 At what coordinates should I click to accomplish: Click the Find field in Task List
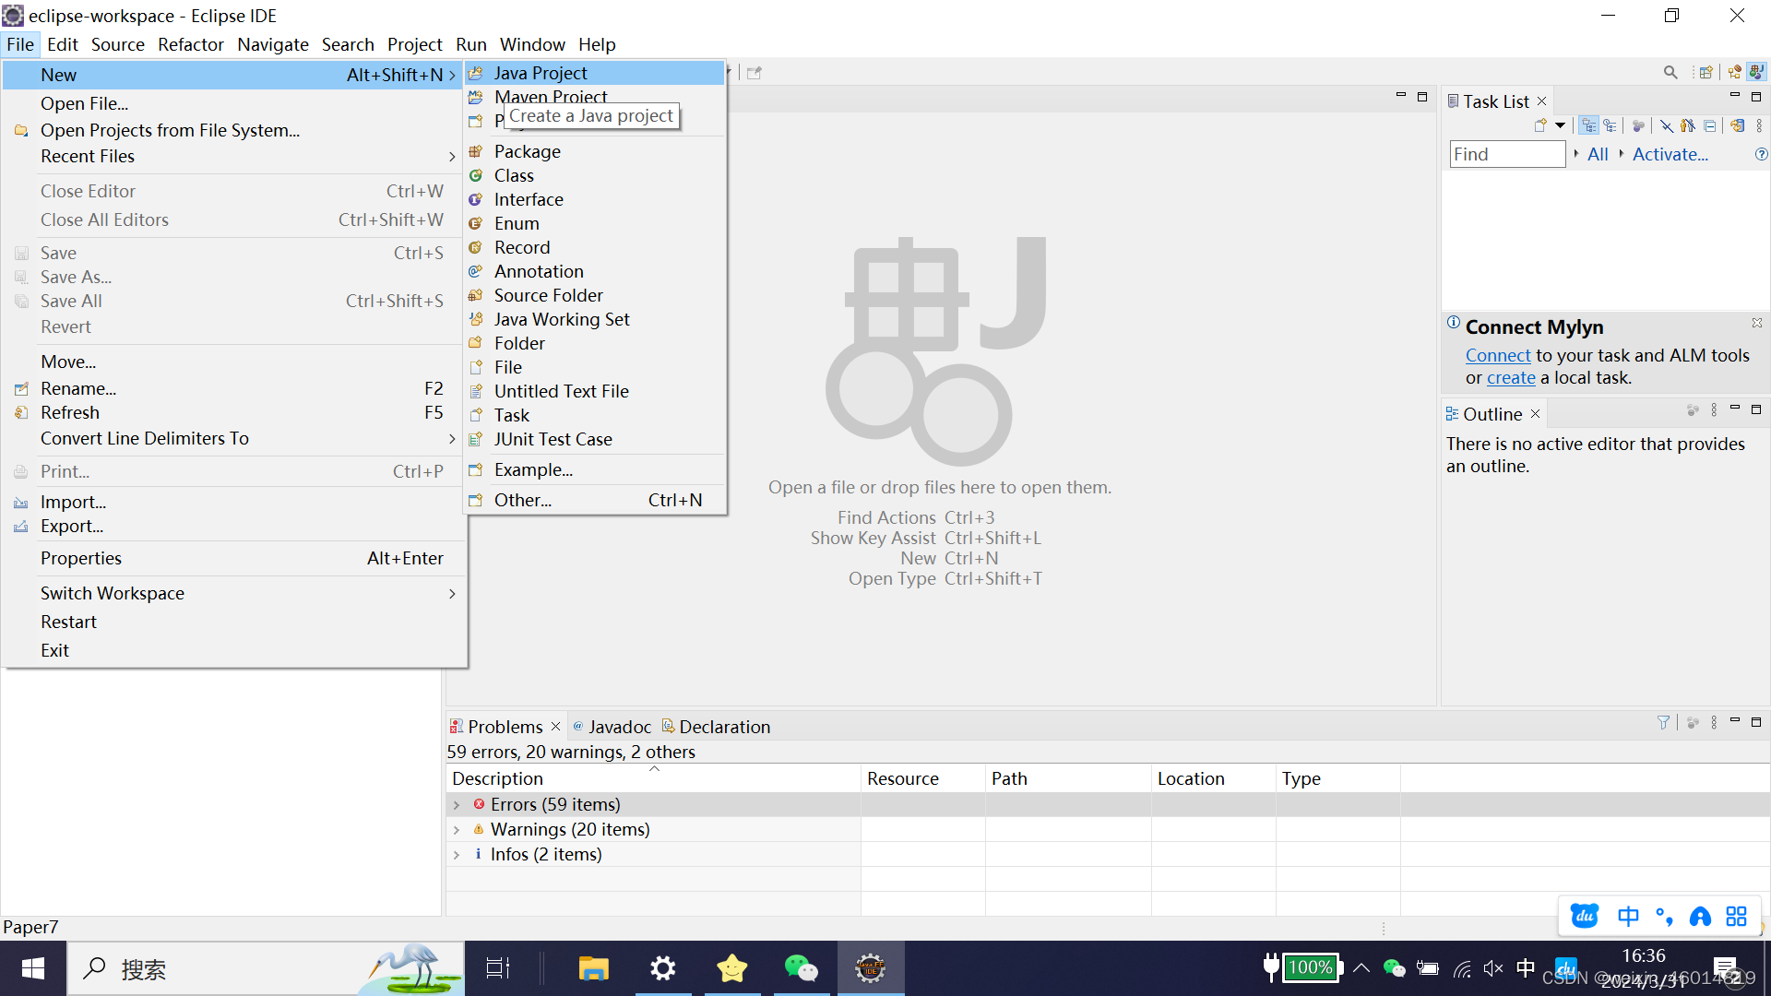[1506, 154]
